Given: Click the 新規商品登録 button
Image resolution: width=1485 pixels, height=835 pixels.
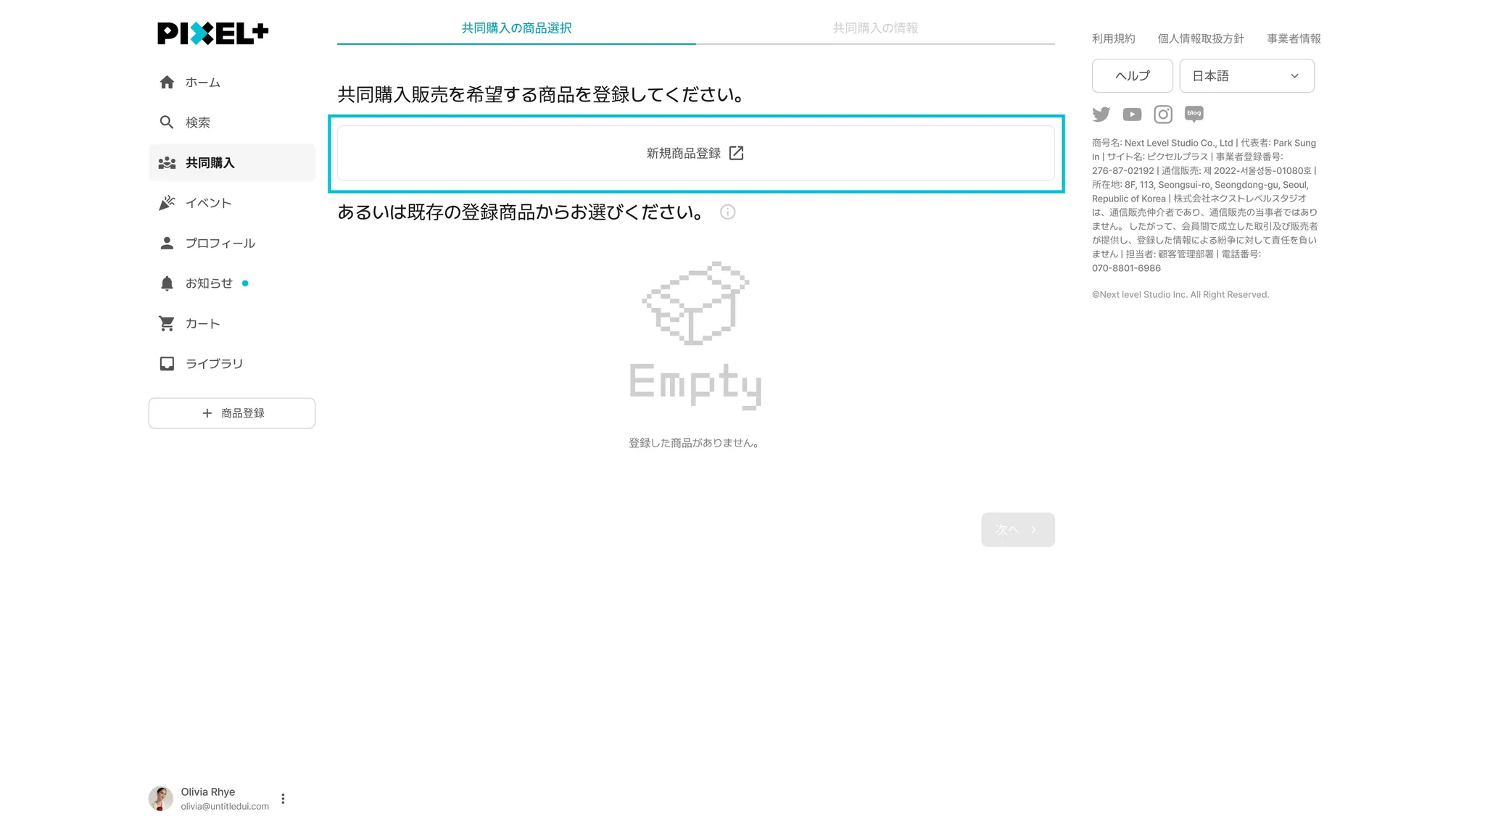Looking at the screenshot, I should tap(696, 153).
